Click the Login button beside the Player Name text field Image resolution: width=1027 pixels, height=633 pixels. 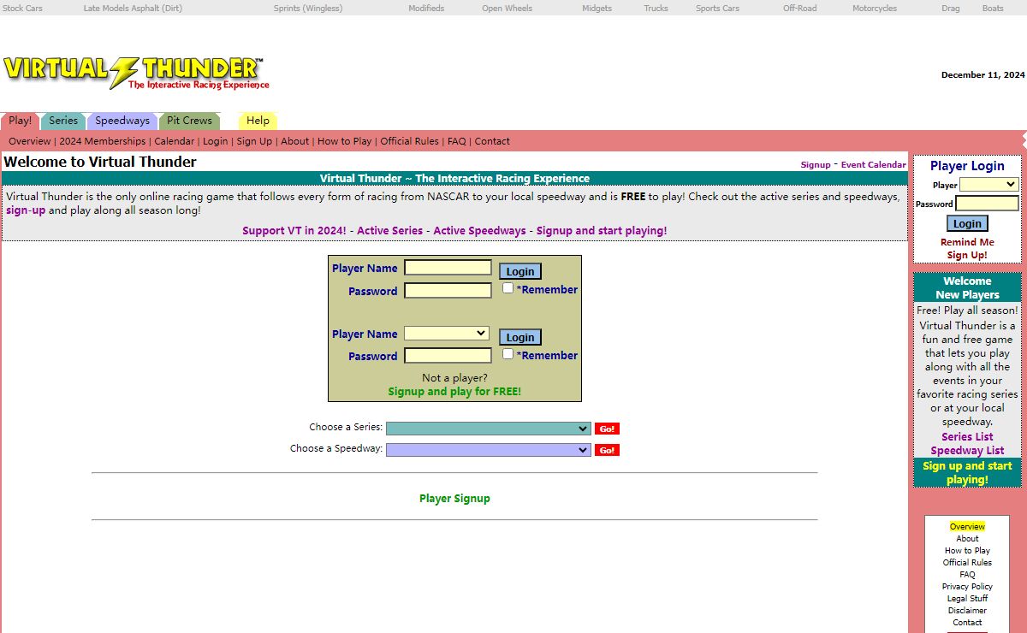point(520,271)
